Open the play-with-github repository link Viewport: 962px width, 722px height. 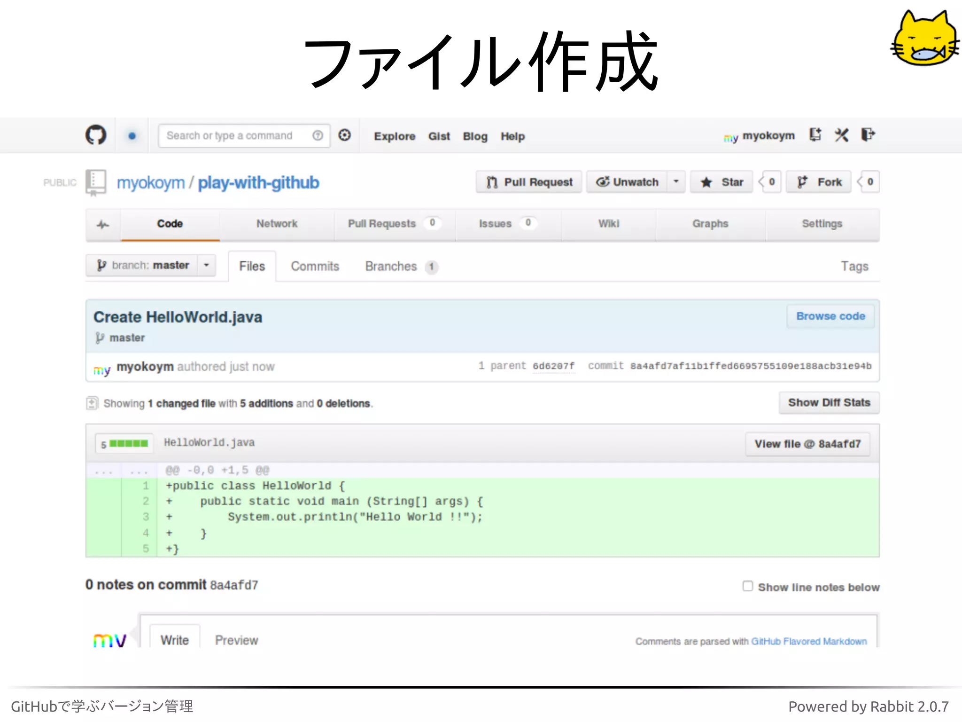[258, 183]
